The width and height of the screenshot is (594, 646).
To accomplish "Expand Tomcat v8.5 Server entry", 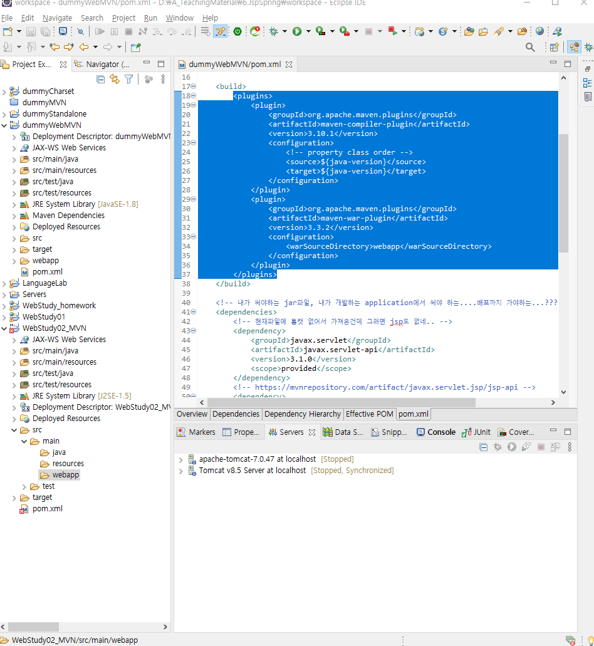I will pos(180,471).
